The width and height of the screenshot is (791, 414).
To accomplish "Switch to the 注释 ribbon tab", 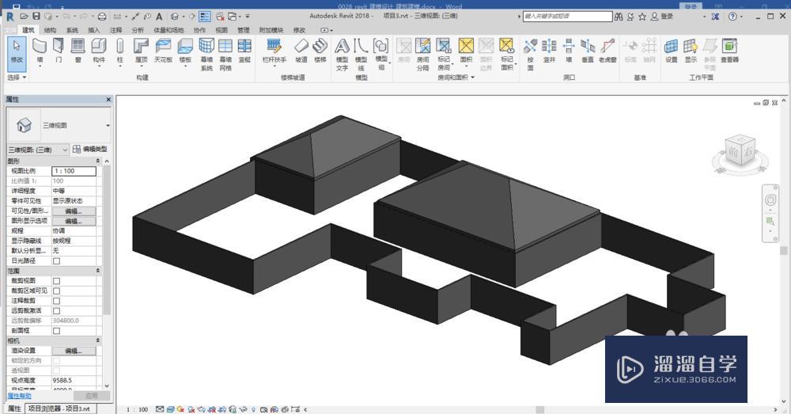I will point(115,30).
